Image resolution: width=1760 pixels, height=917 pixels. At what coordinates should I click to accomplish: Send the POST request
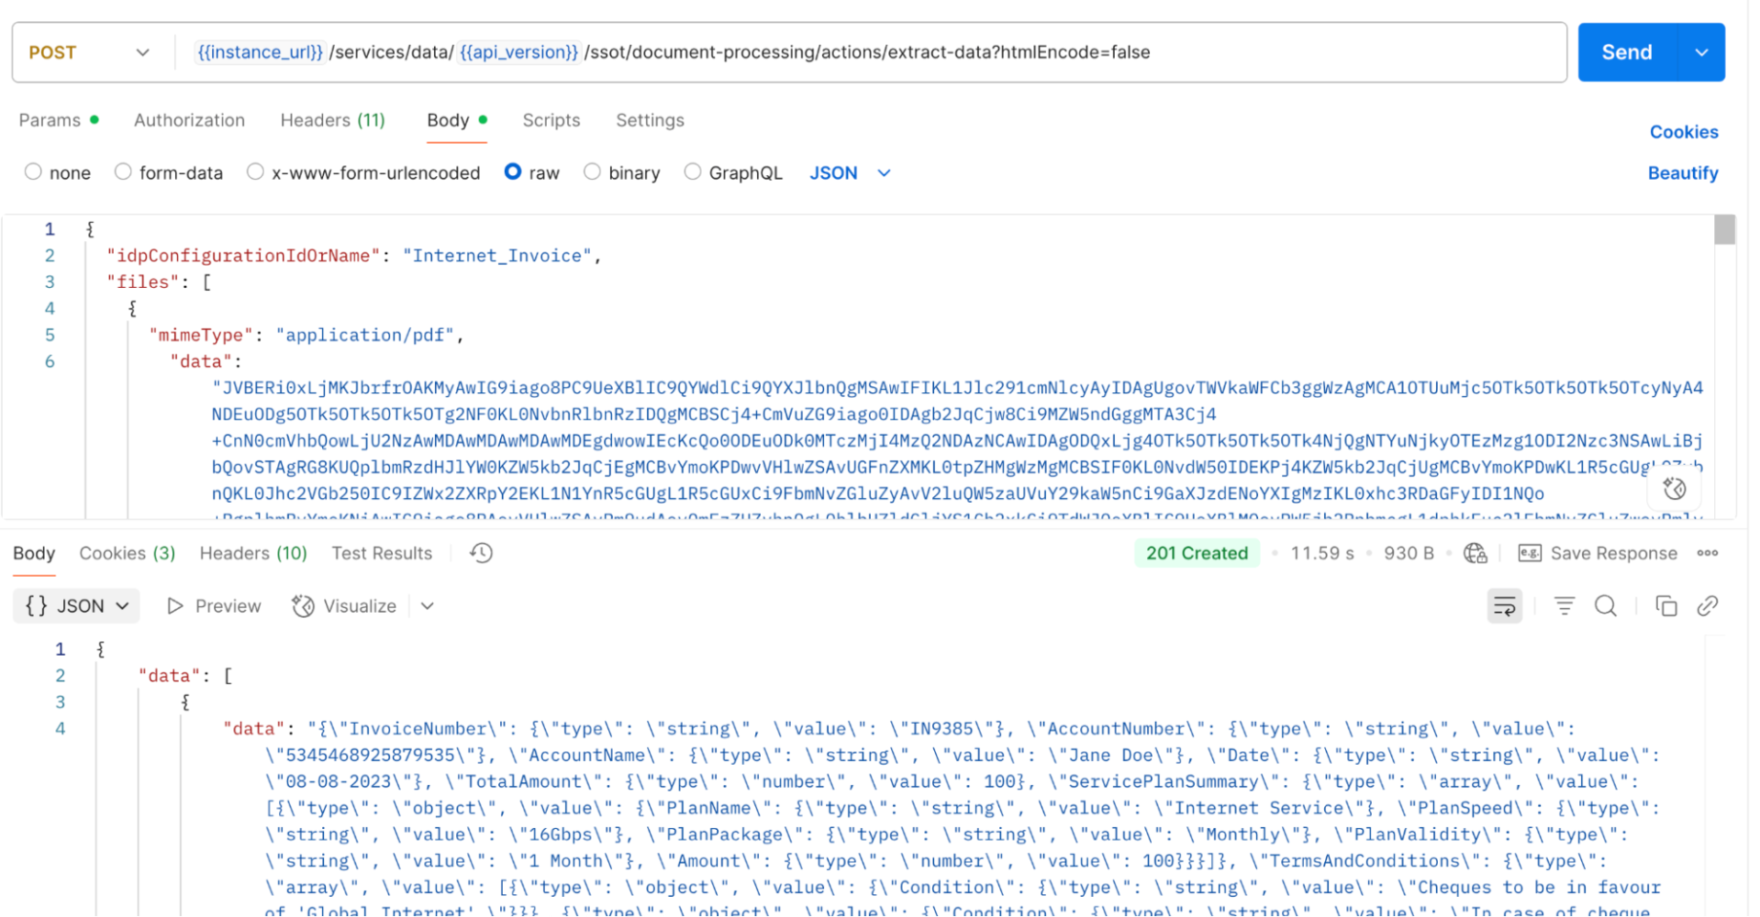tap(1627, 52)
